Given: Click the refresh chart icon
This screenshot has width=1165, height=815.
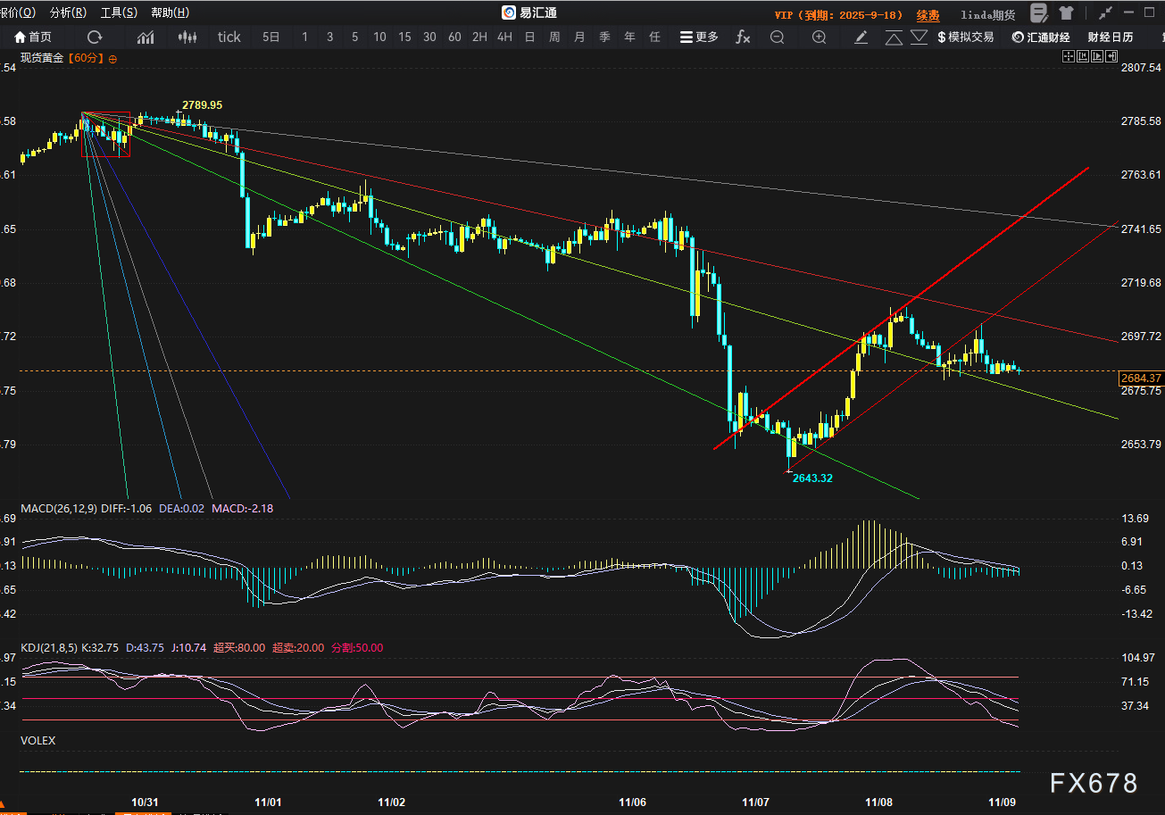Looking at the screenshot, I should tap(95, 37).
